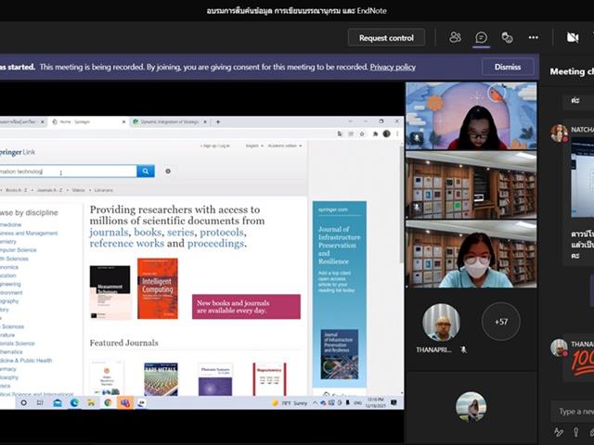Viewport: 594px width, 445px height.
Task: Open the Measurement Techniques journal cover
Action: (110, 292)
